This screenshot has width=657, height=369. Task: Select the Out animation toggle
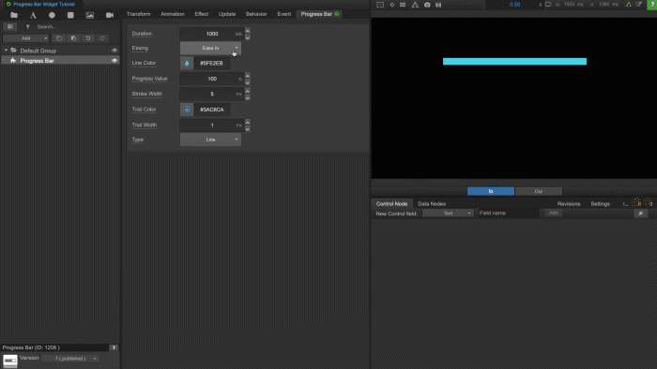539,191
